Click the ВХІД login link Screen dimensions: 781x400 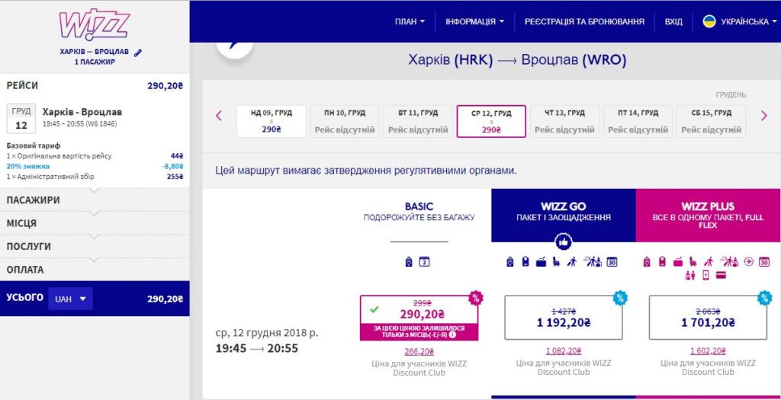point(673,21)
